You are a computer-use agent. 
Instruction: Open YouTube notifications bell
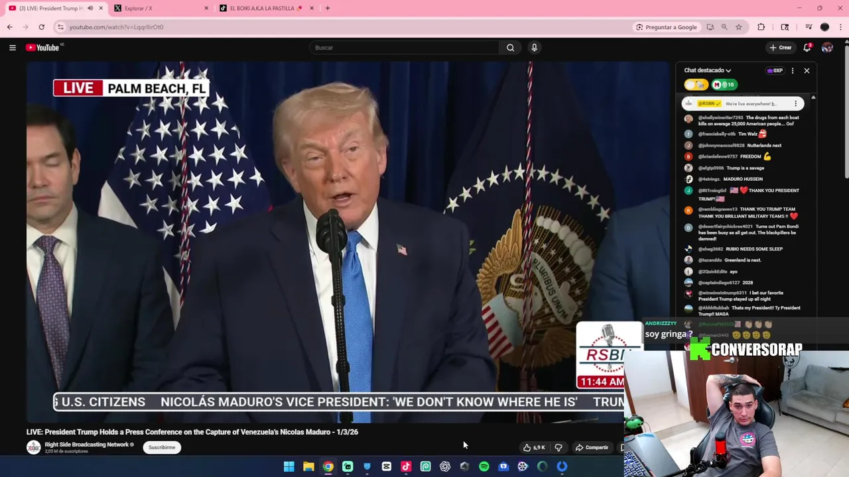[807, 48]
